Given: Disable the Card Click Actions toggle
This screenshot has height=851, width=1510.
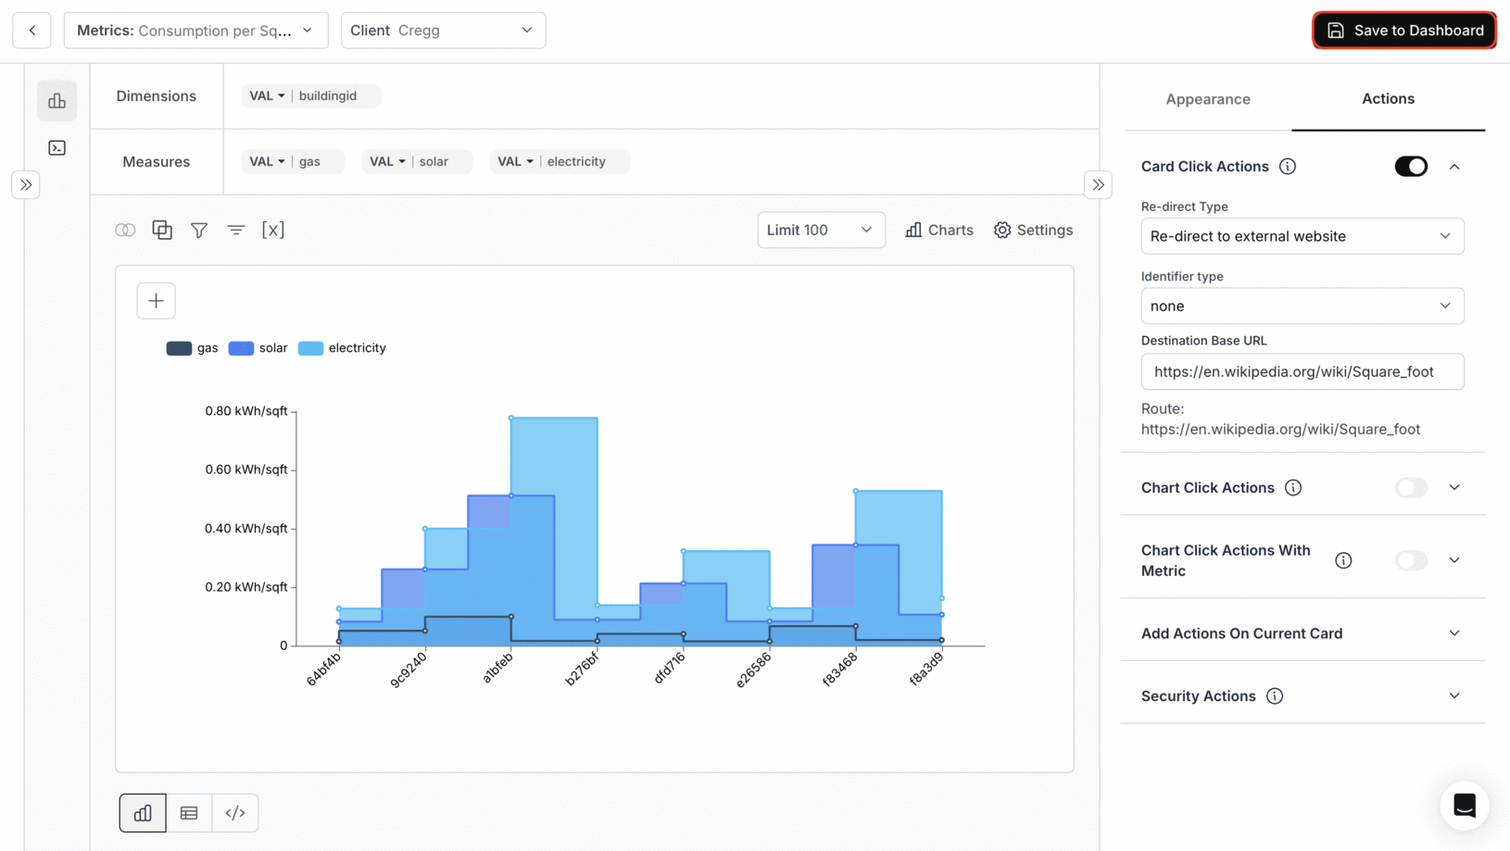Looking at the screenshot, I should click(1410, 166).
